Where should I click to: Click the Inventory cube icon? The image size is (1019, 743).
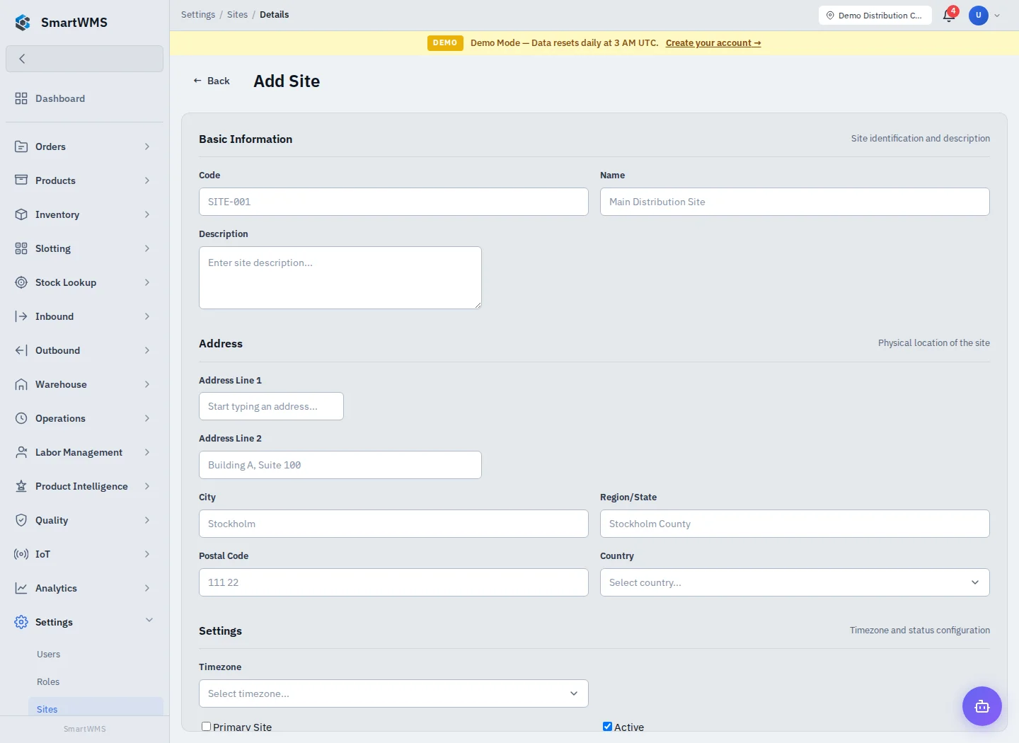[x=21, y=214]
